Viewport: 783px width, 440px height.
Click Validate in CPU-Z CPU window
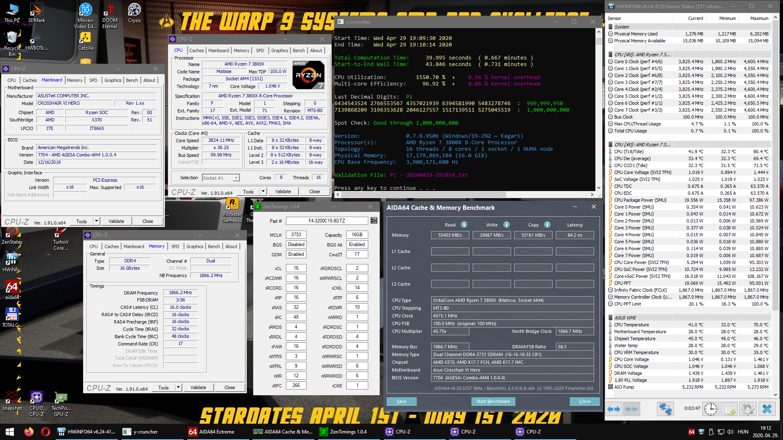tap(283, 191)
